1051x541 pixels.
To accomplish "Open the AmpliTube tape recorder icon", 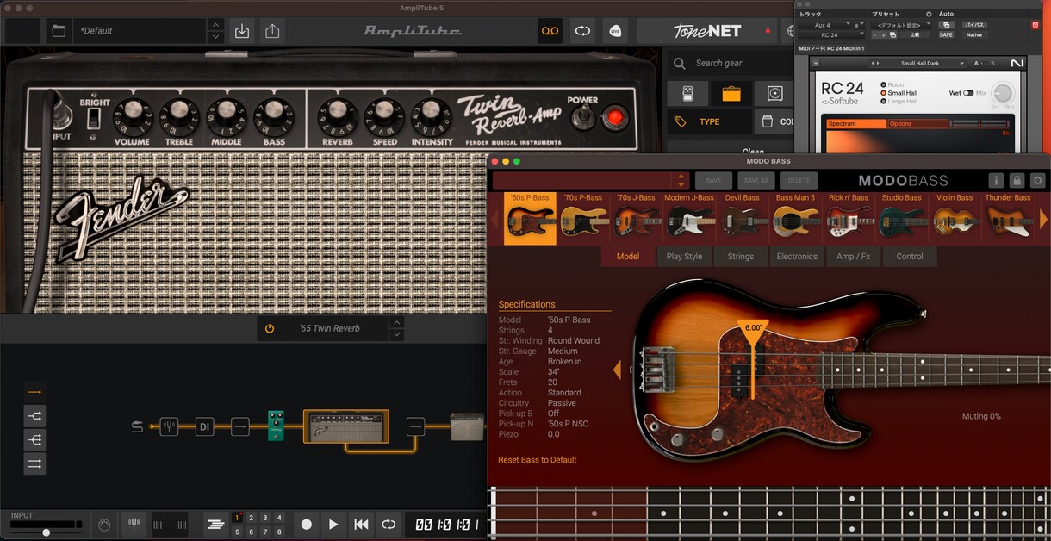I will tap(550, 31).
